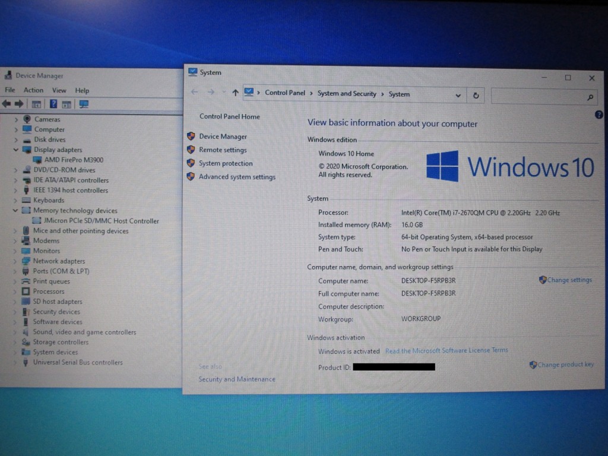Image resolution: width=608 pixels, height=456 pixels.
Task: Expand the Computer tree node
Action: tap(16, 129)
